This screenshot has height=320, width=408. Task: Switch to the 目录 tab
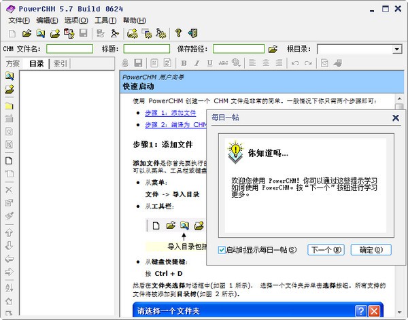37,63
